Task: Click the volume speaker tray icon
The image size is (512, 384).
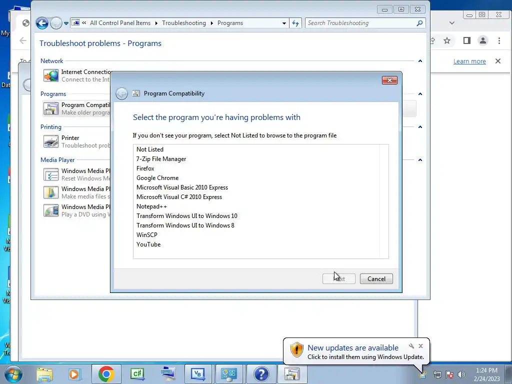Action: click(461, 374)
